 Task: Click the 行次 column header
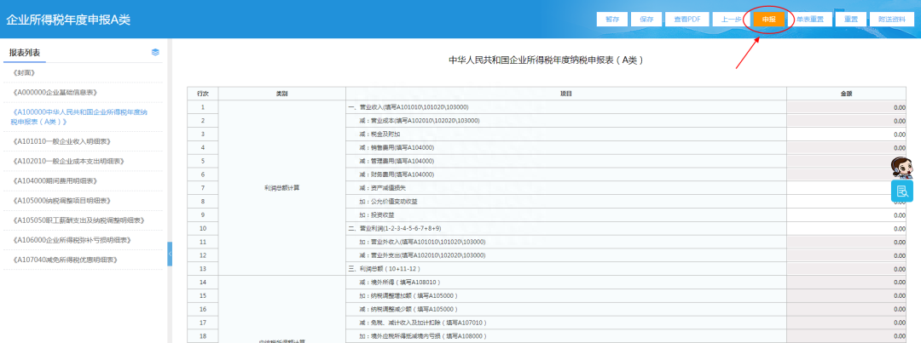tap(203, 94)
